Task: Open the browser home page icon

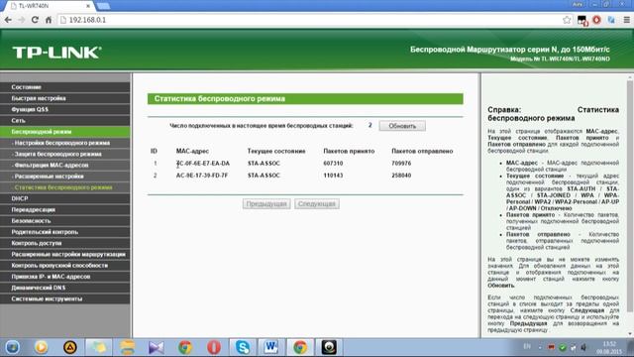Action: pos(49,20)
